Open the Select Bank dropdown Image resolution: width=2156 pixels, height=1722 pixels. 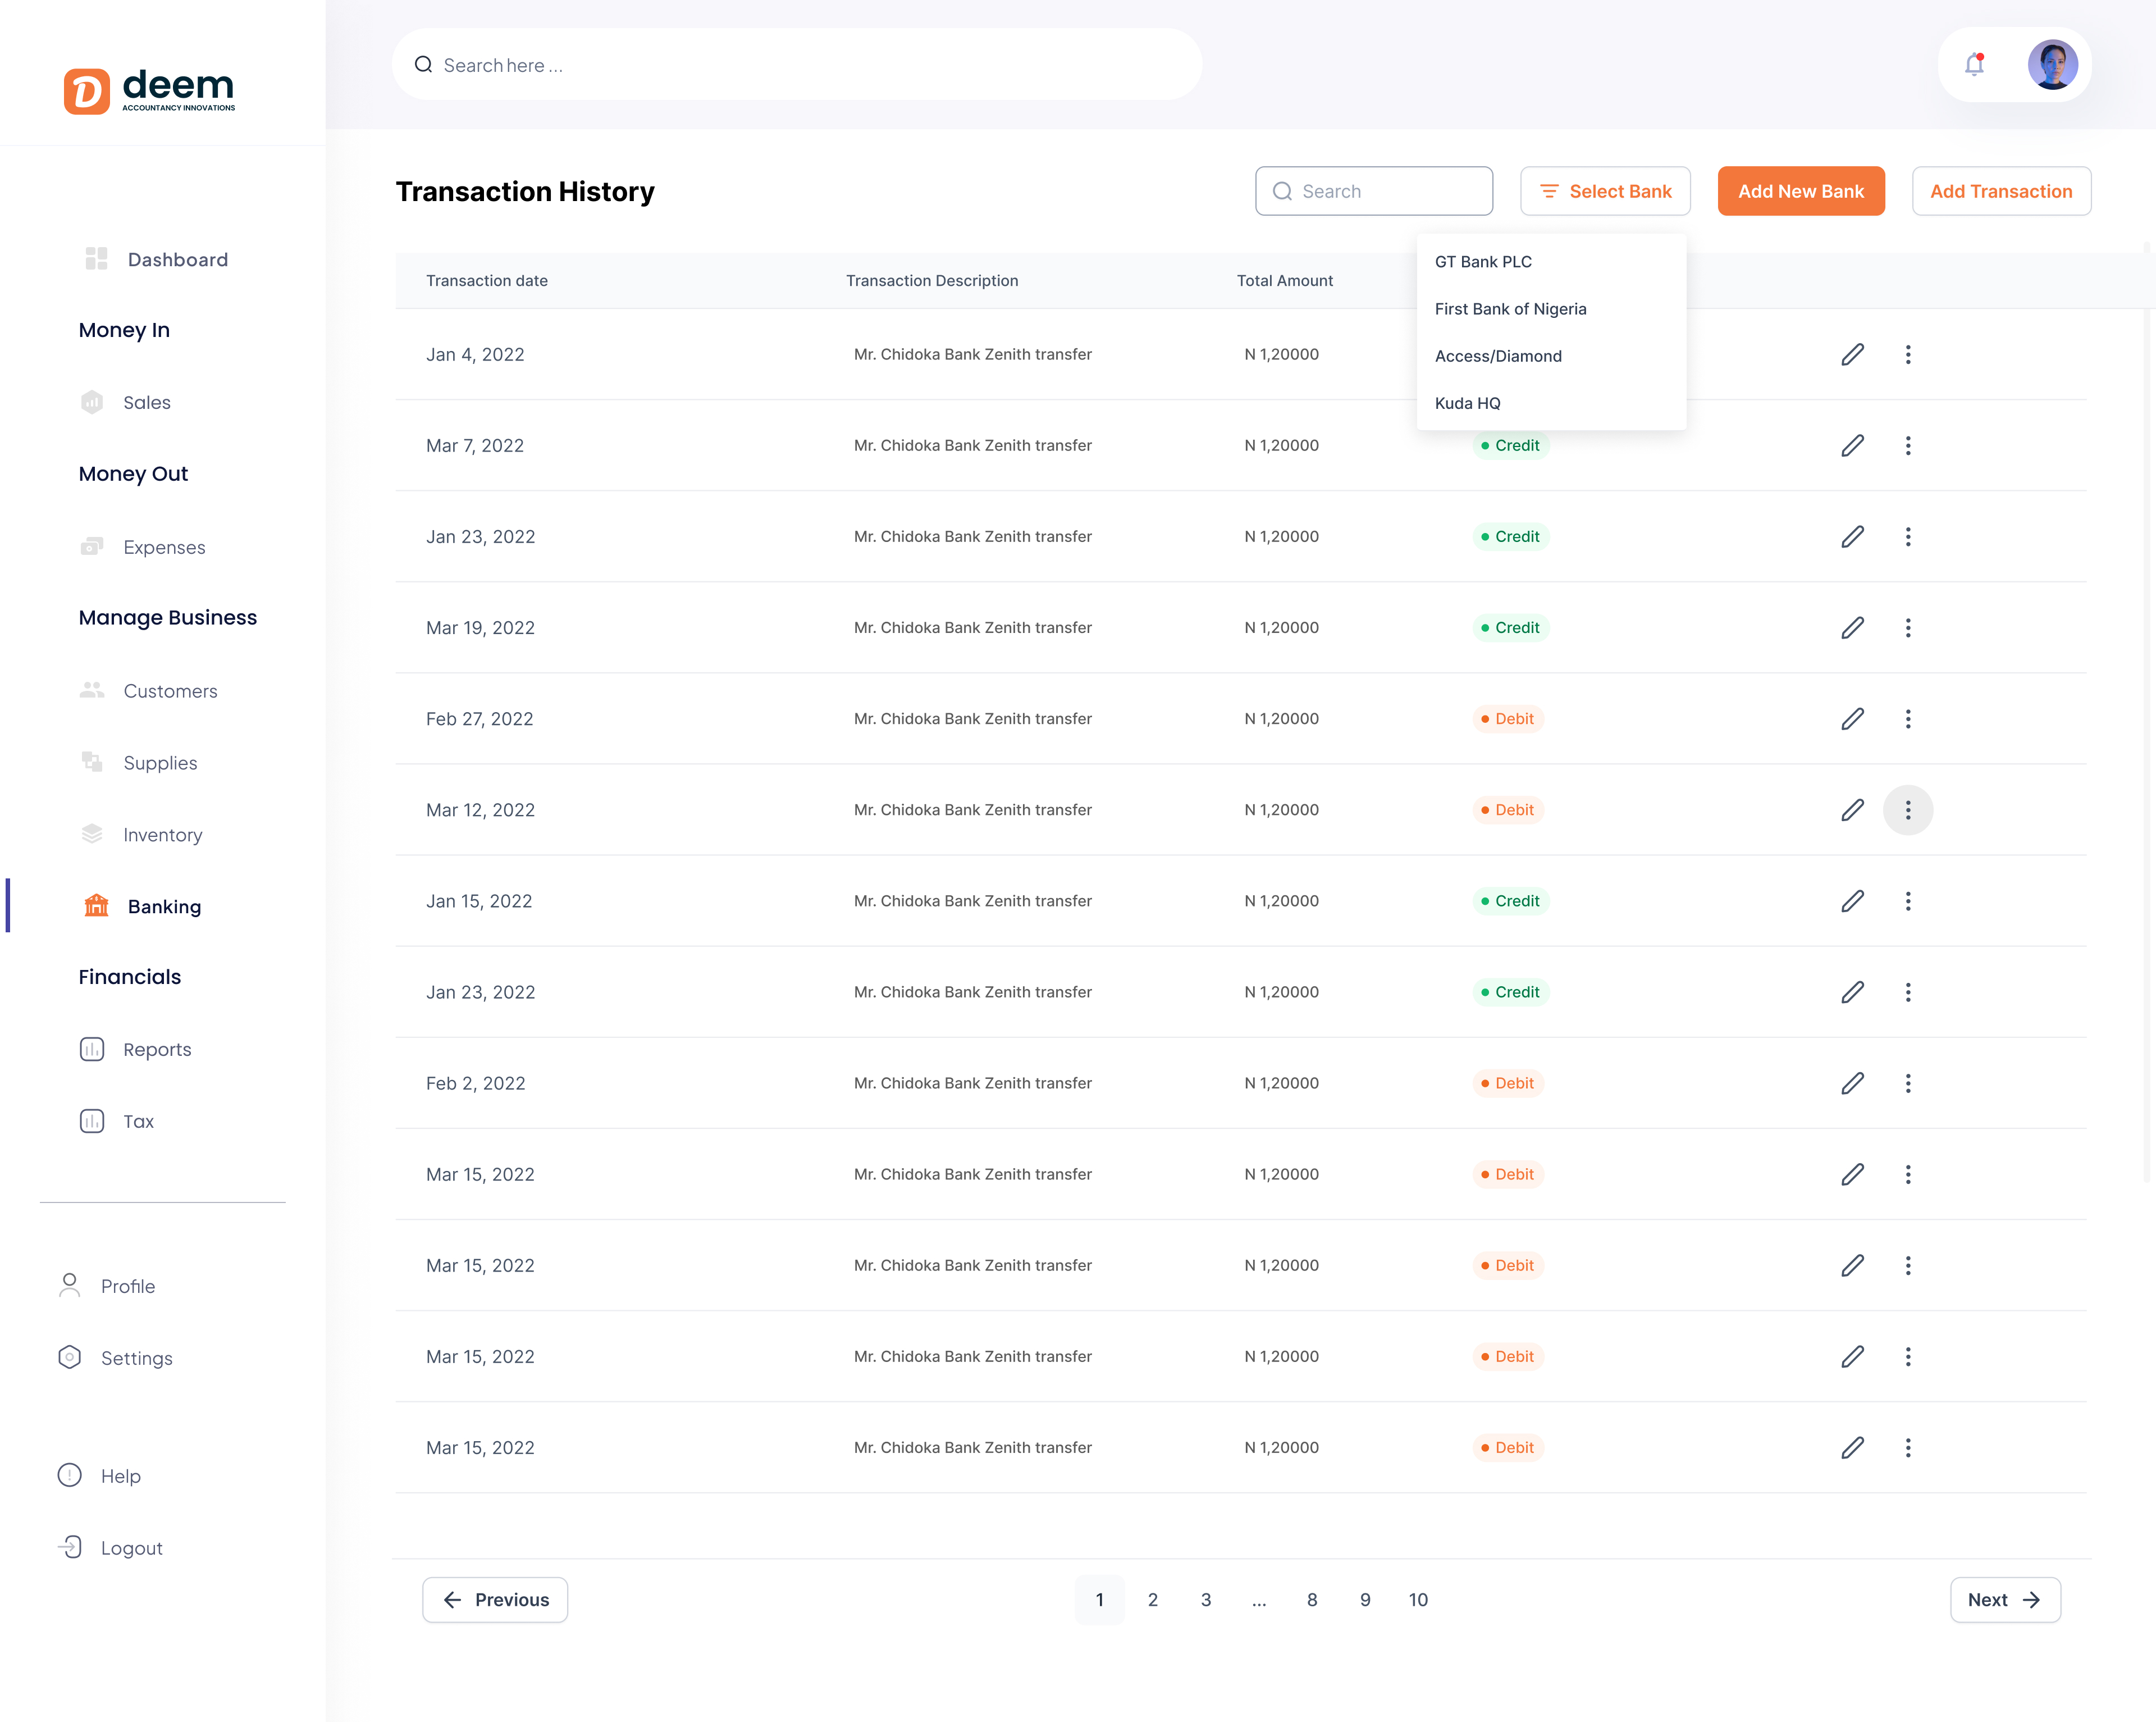pyautogui.click(x=1605, y=191)
